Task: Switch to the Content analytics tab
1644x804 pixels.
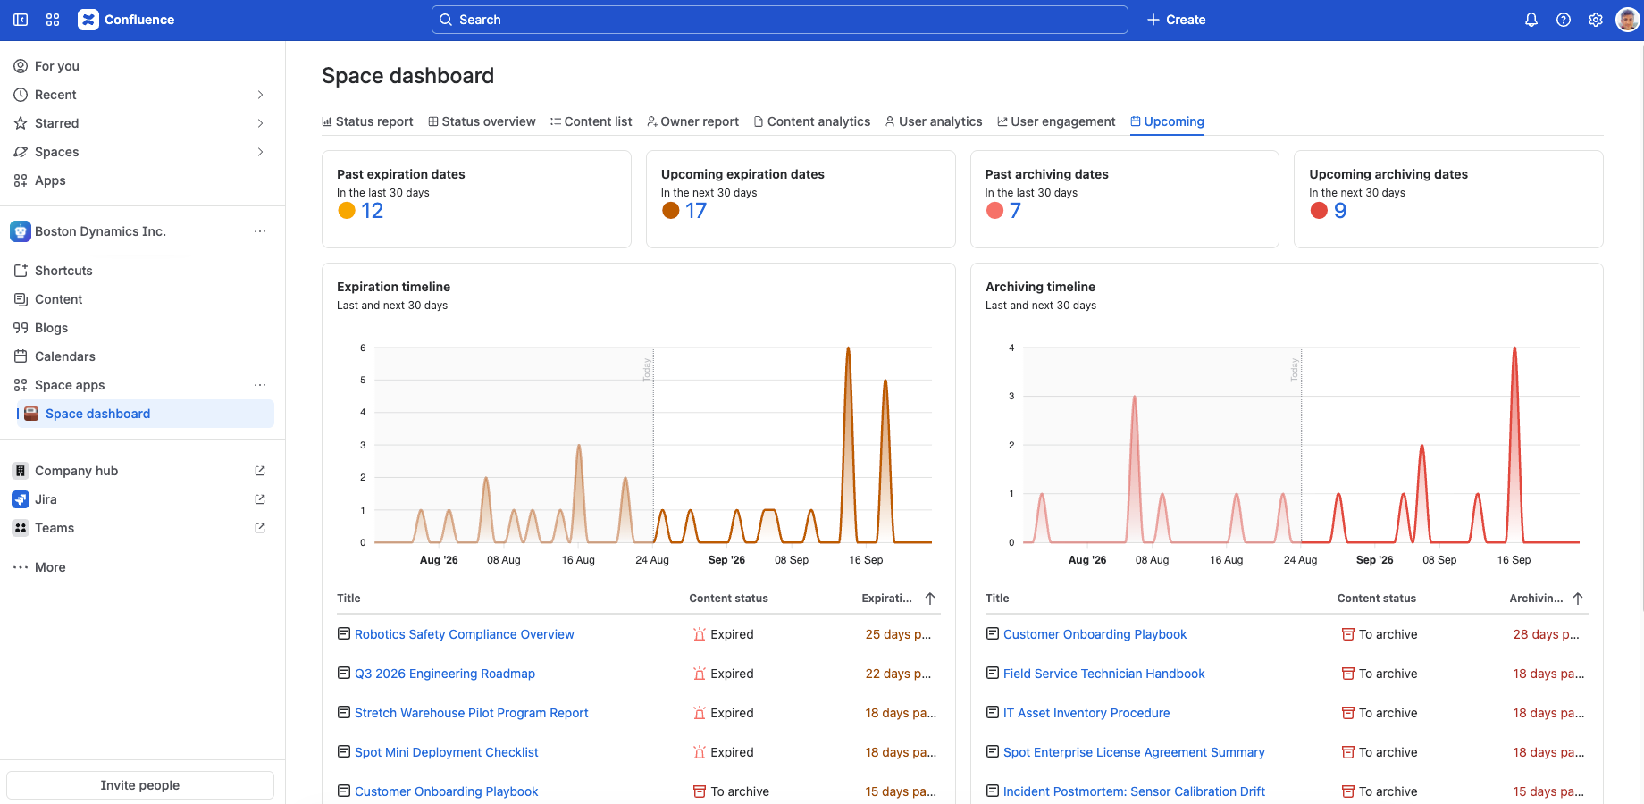Action: [x=811, y=121]
